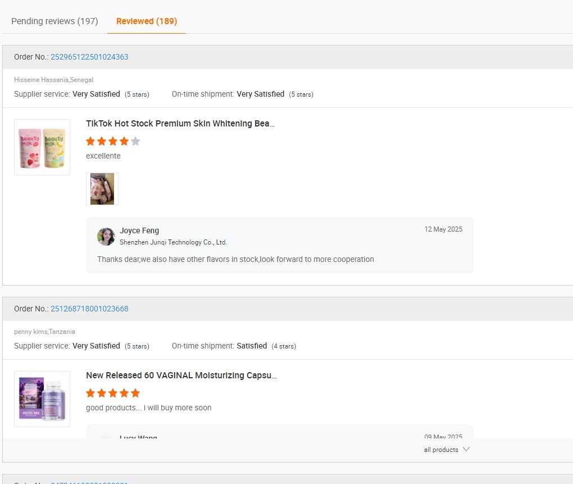Click reviewer name Hisseine Hassania, Senegal

point(54,80)
